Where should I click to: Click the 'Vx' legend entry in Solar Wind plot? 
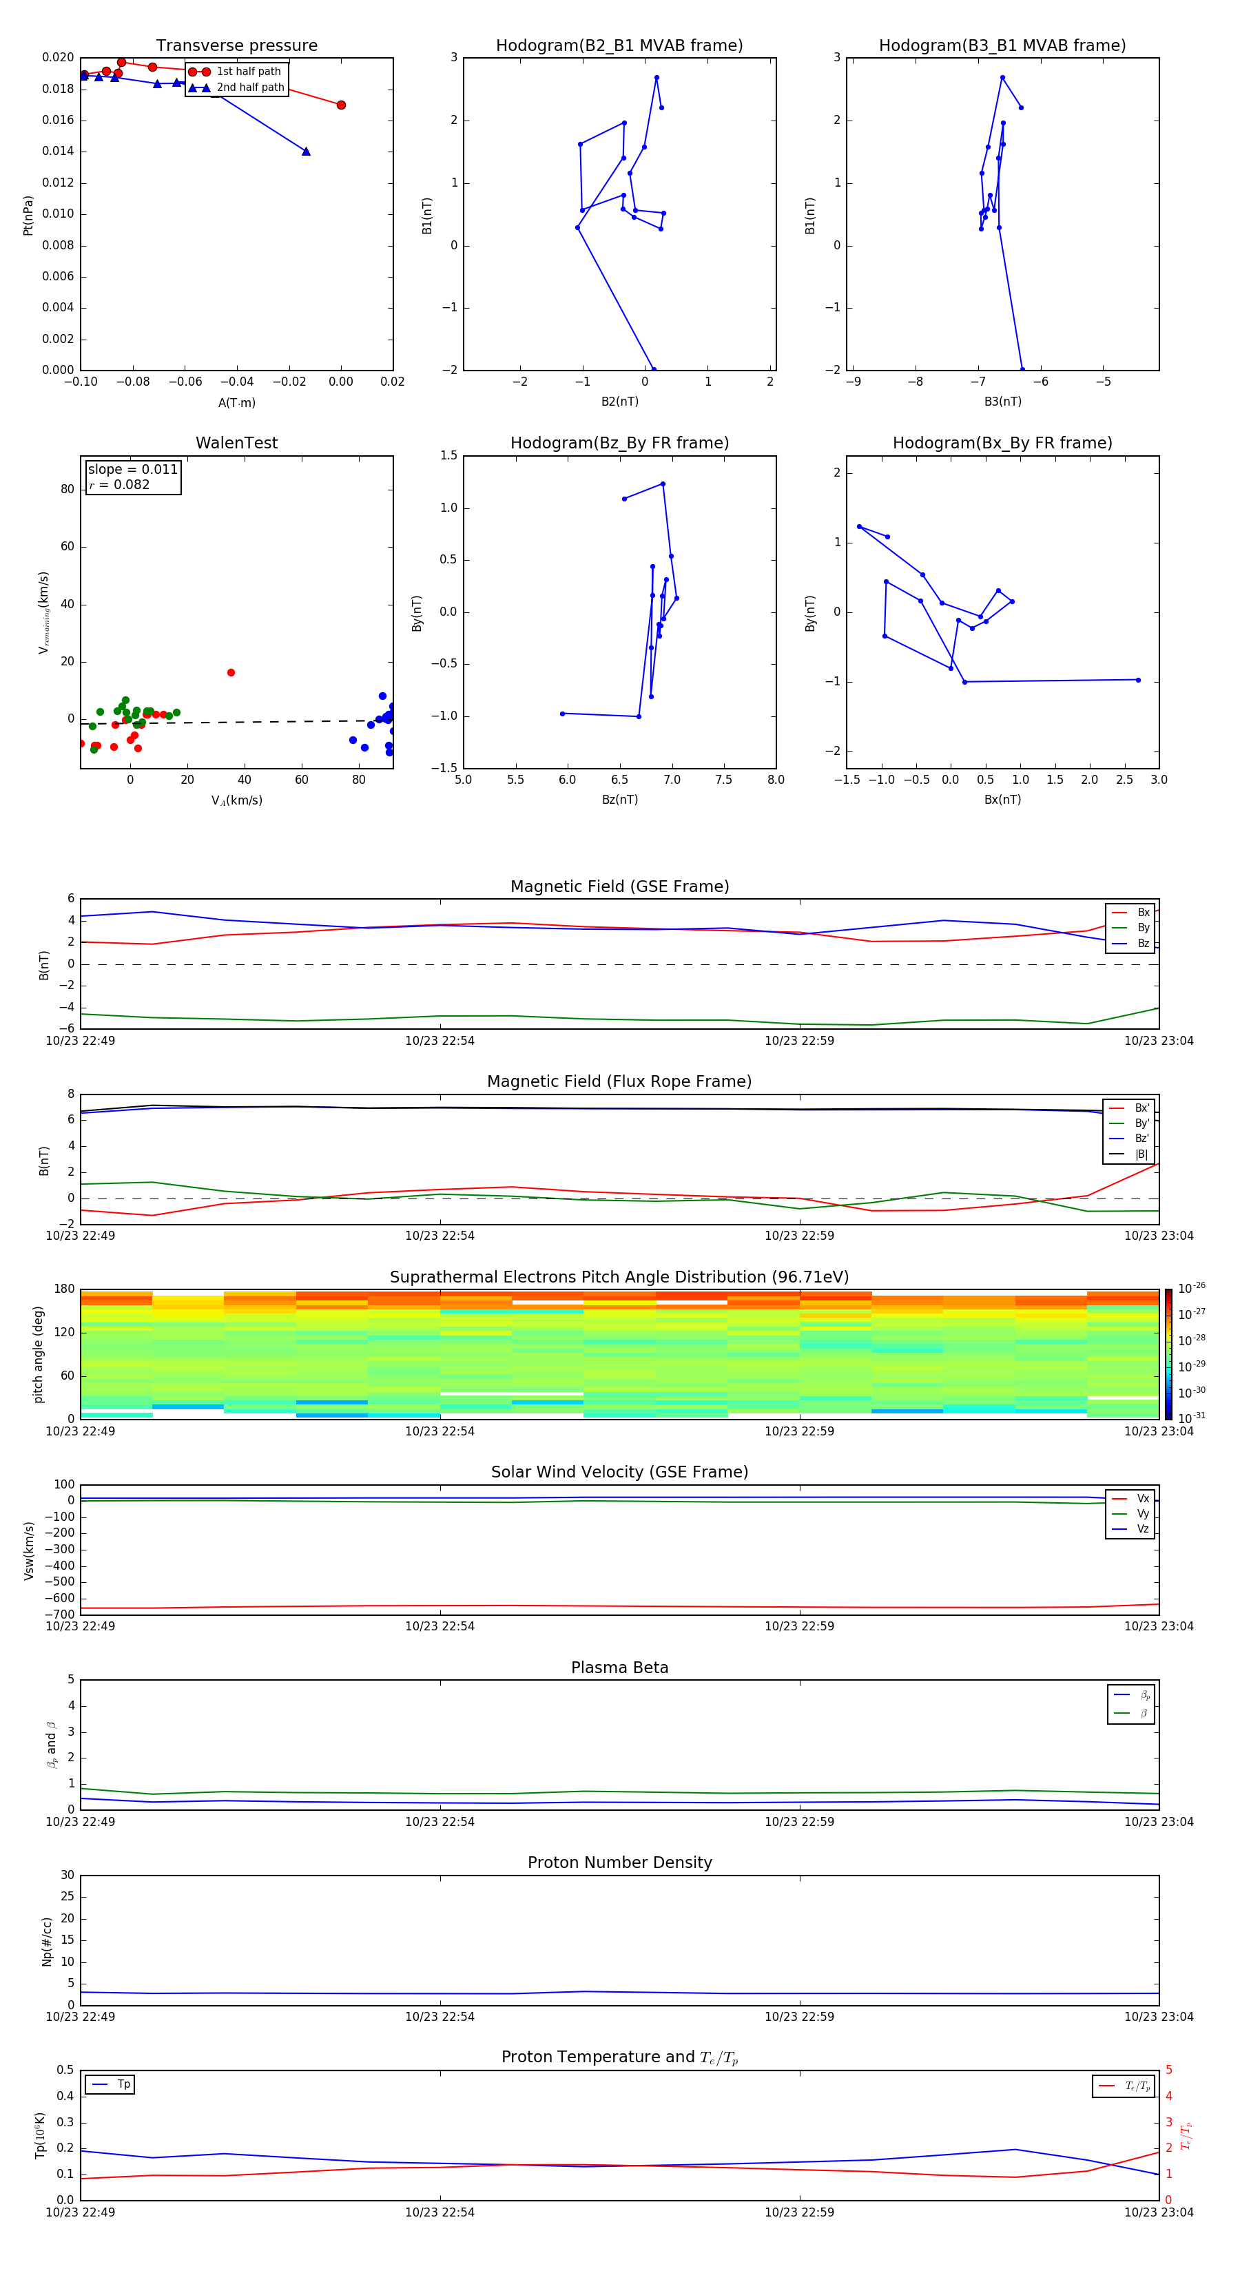[1130, 1499]
